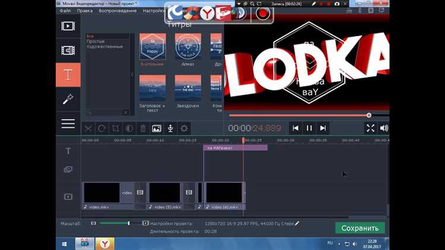Mute the preview volume speaker
Screen dimensions: 445x250
click(x=384, y=128)
